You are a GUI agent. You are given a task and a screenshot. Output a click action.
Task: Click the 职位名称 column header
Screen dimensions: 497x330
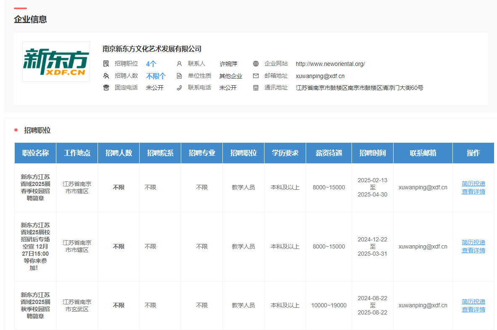35,153
